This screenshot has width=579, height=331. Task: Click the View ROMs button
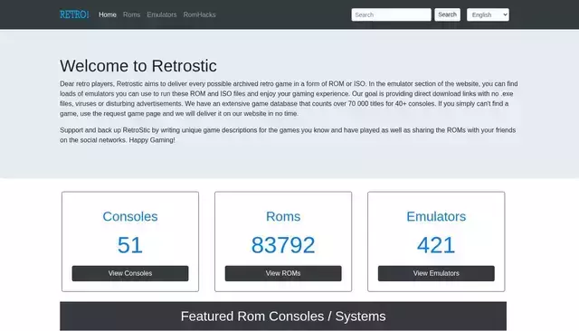[283, 273]
